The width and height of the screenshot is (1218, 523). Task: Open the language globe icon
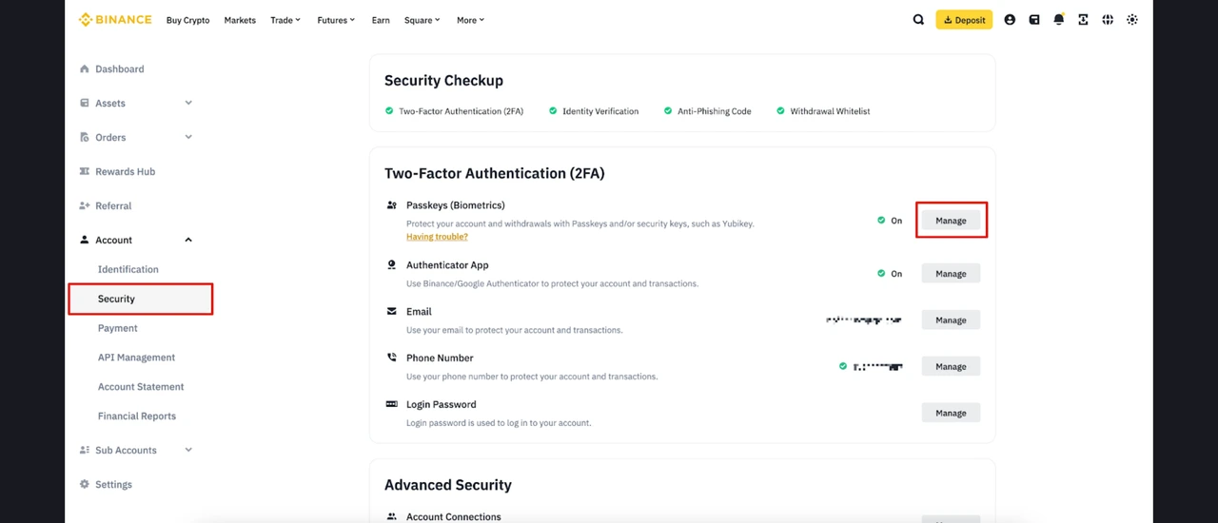pos(1108,19)
